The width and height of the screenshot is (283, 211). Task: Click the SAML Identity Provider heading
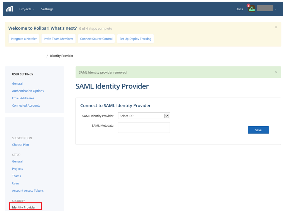point(112,86)
